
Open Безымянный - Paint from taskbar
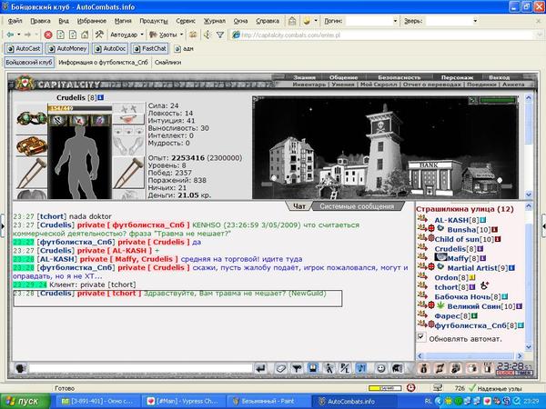(x=268, y=401)
